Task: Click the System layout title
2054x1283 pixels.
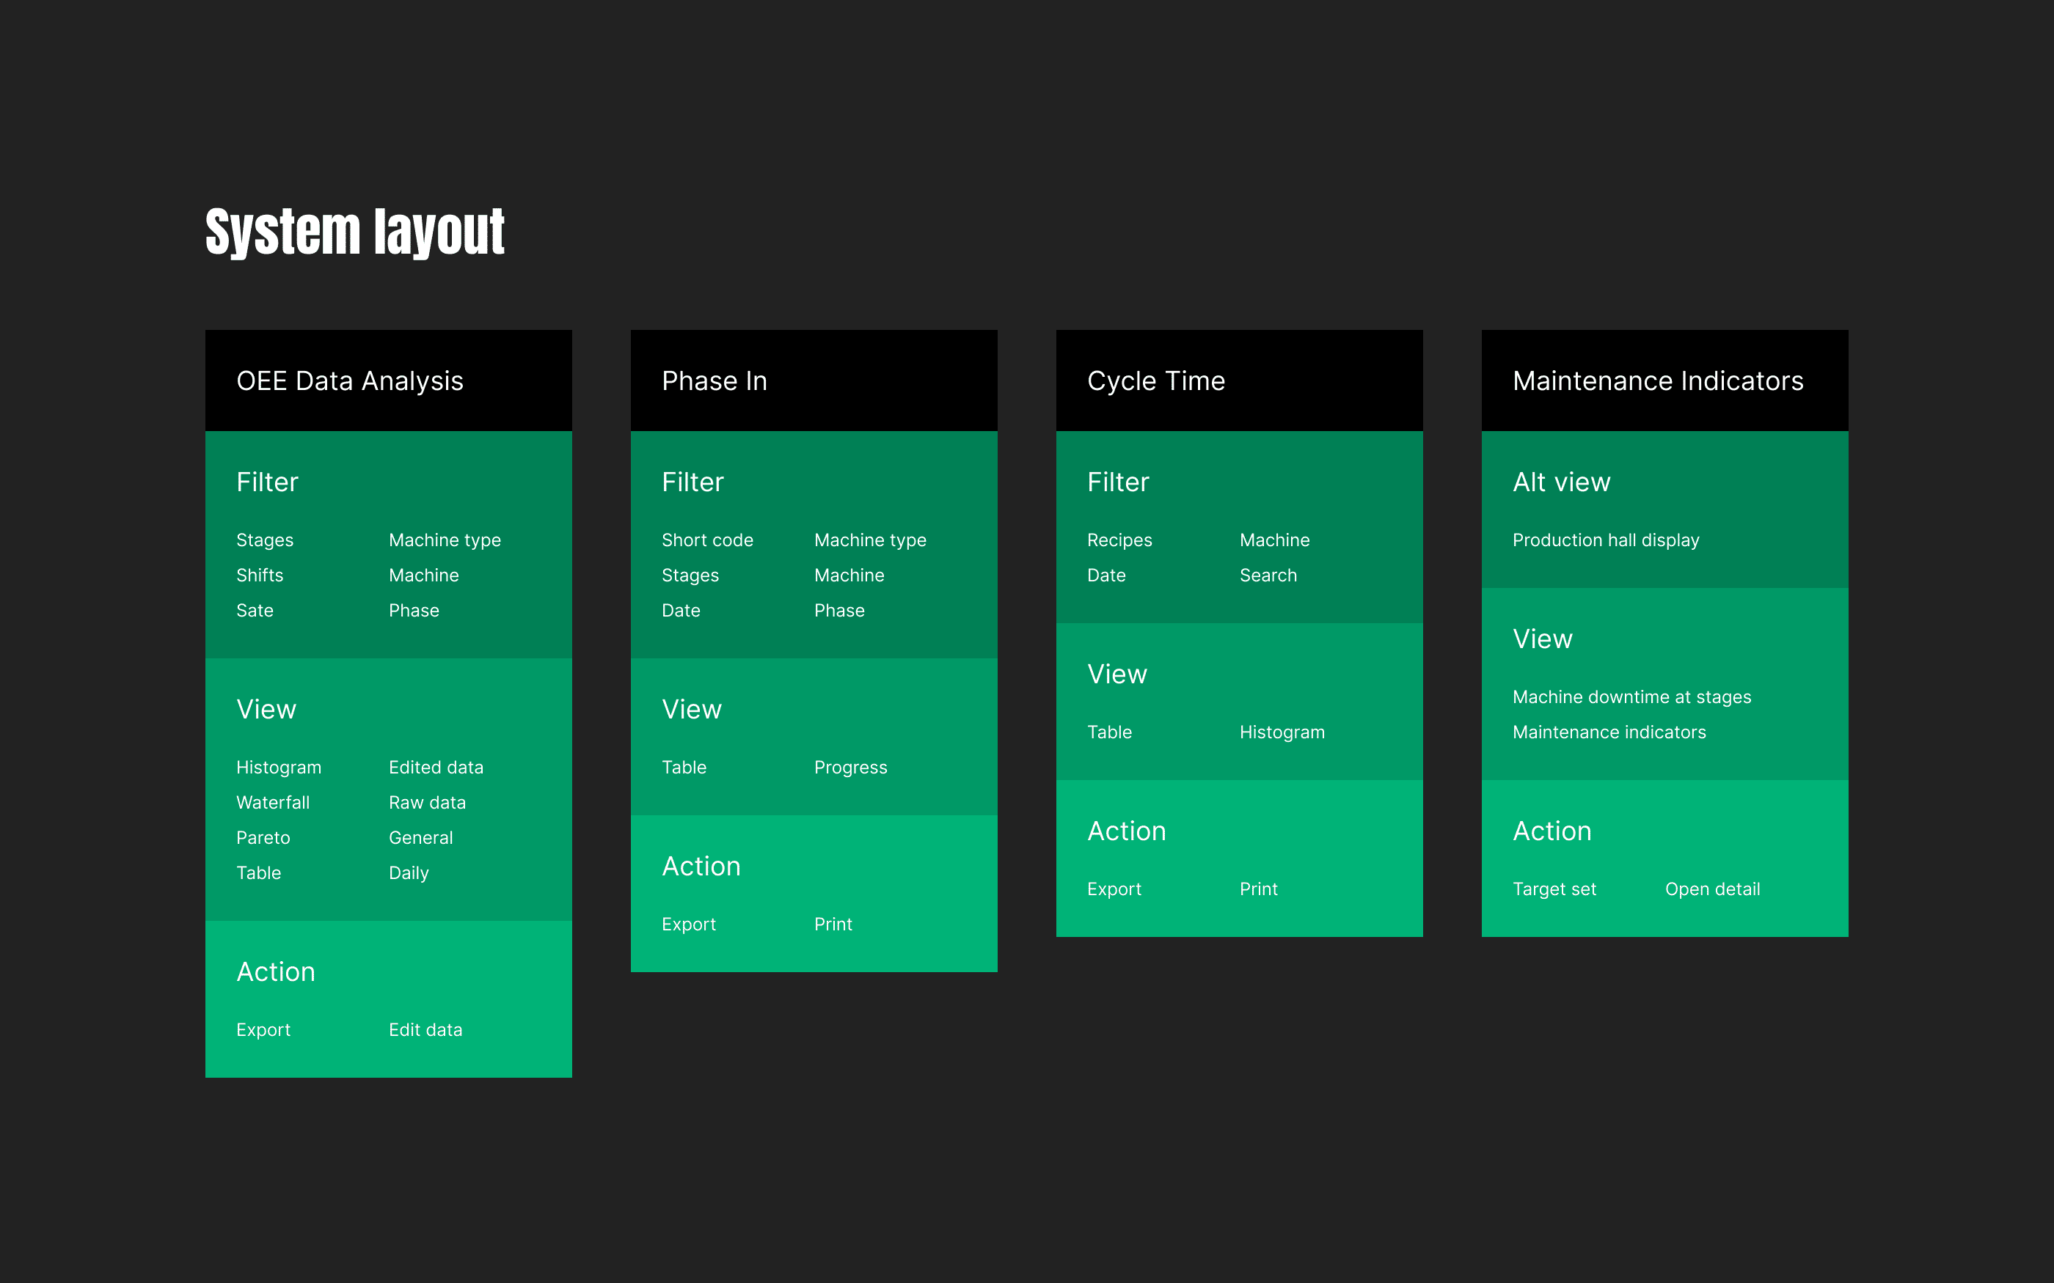Action: (355, 232)
